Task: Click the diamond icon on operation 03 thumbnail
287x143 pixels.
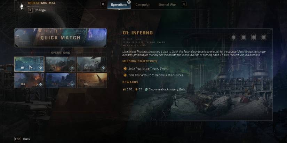Action: click(103, 68)
